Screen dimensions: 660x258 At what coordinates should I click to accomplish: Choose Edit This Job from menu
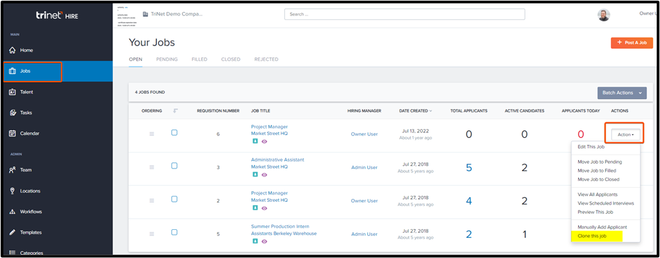tap(591, 146)
